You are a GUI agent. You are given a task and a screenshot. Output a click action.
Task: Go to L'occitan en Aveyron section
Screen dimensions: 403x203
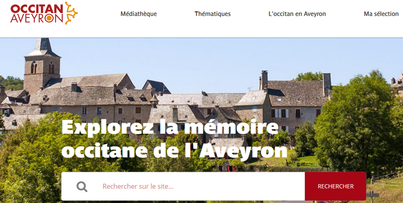[297, 14]
